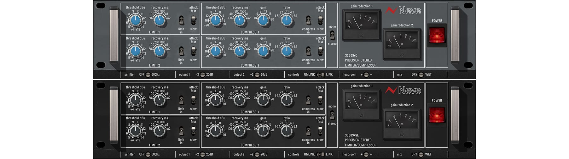Toggle the Compress 2 'compress in' switch on 33609/C
569x159 pixels.
point(308,52)
